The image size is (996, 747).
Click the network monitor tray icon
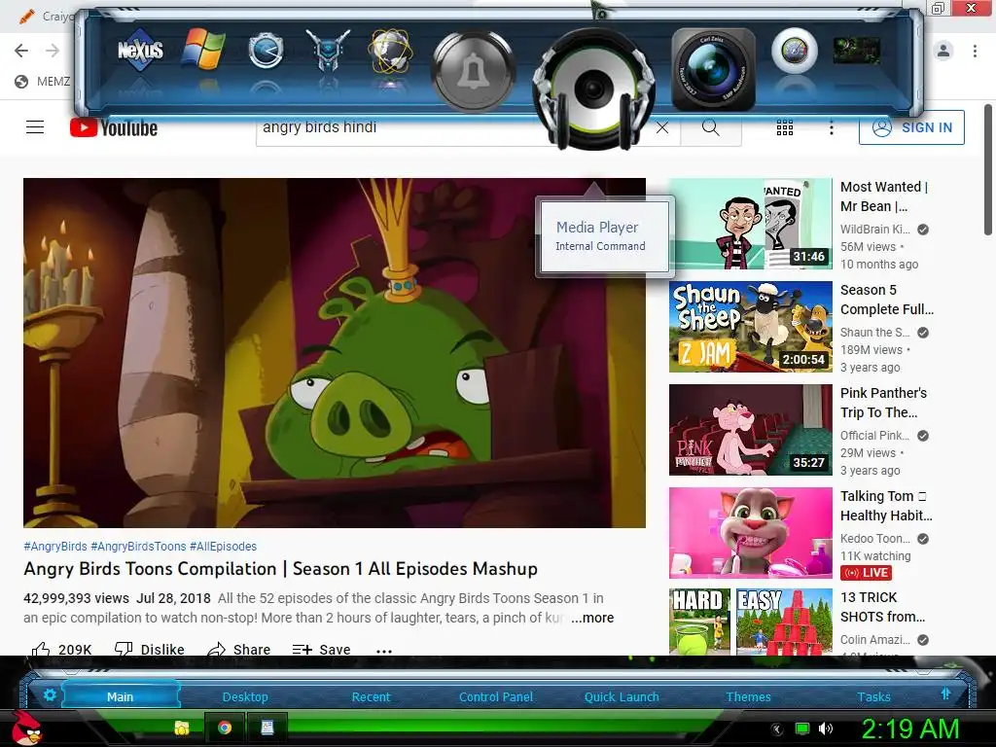802,729
